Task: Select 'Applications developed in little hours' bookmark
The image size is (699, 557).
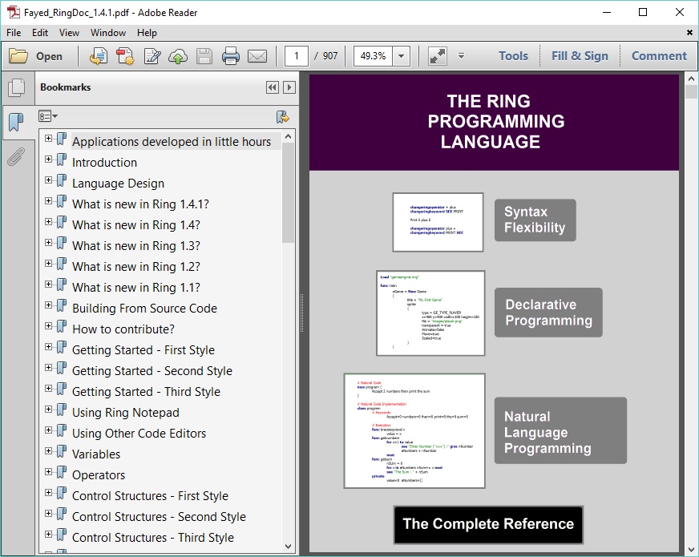Action: pyautogui.click(x=172, y=142)
